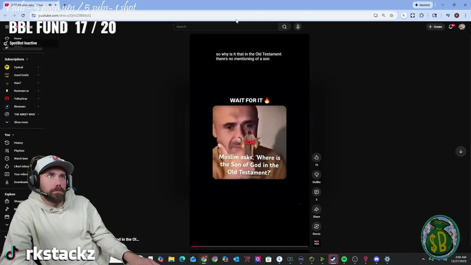Mute the YouTube tab via the speaker icon

(50, 5)
